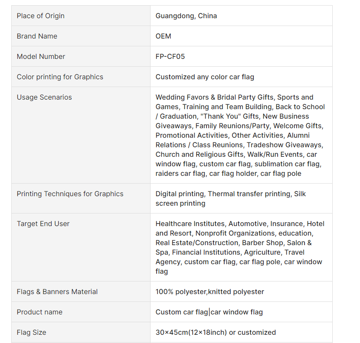
Task: Click the Target End User label
Action: (x=43, y=224)
